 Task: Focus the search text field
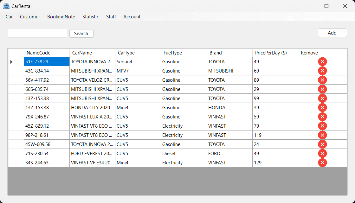[37, 33]
